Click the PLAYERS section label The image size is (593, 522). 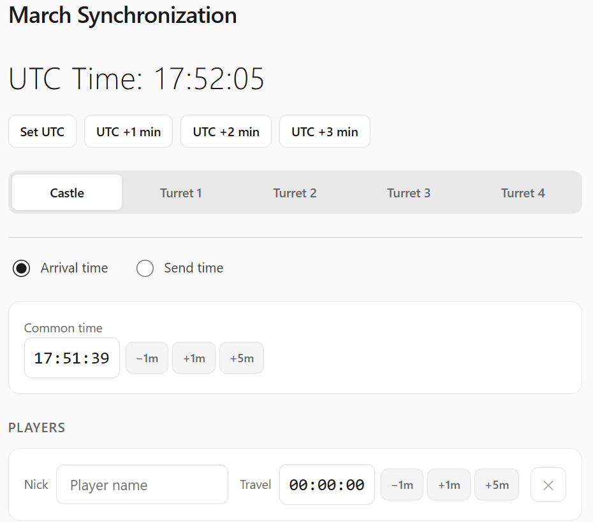tap(37, 428)
